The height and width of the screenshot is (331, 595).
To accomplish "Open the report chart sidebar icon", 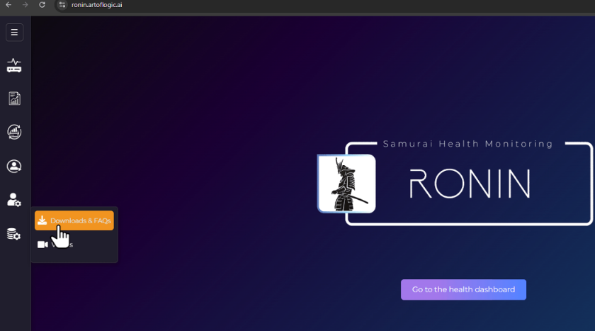I will click(x=14, y=99).
